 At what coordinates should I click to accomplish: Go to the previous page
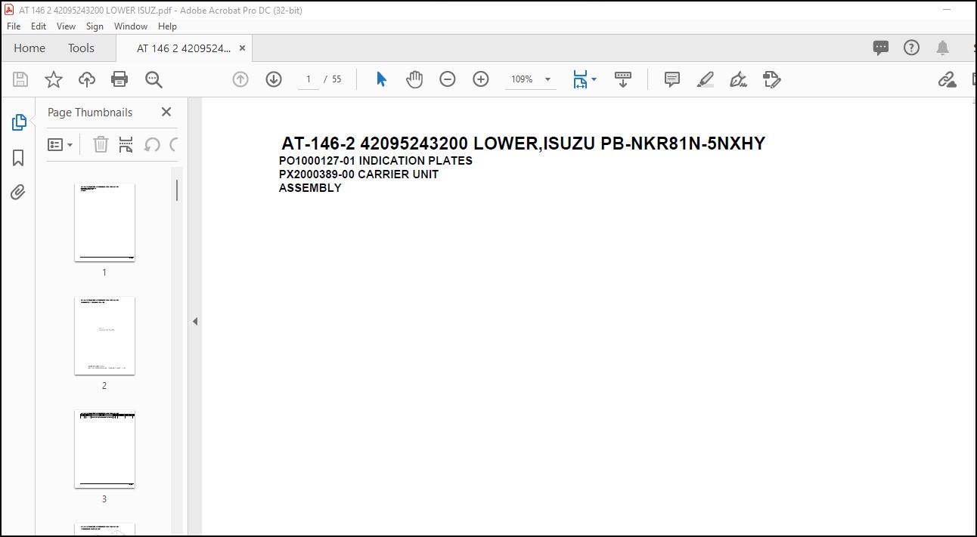(x=240, y=79)
